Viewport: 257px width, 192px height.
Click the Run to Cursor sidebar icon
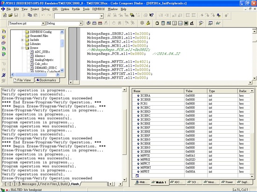point(4,63)
